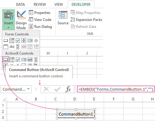Click View Code in the ribbon
Viewport: 155px width, 121px height.
click(40, 20)
